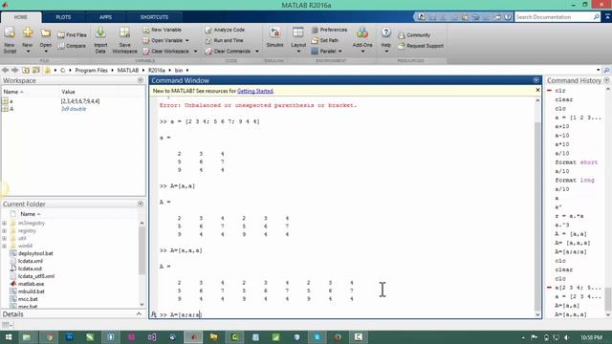Select deploytool.bat file
The width and height of the screenshot is (612, 344).
(x=35, y=253)
